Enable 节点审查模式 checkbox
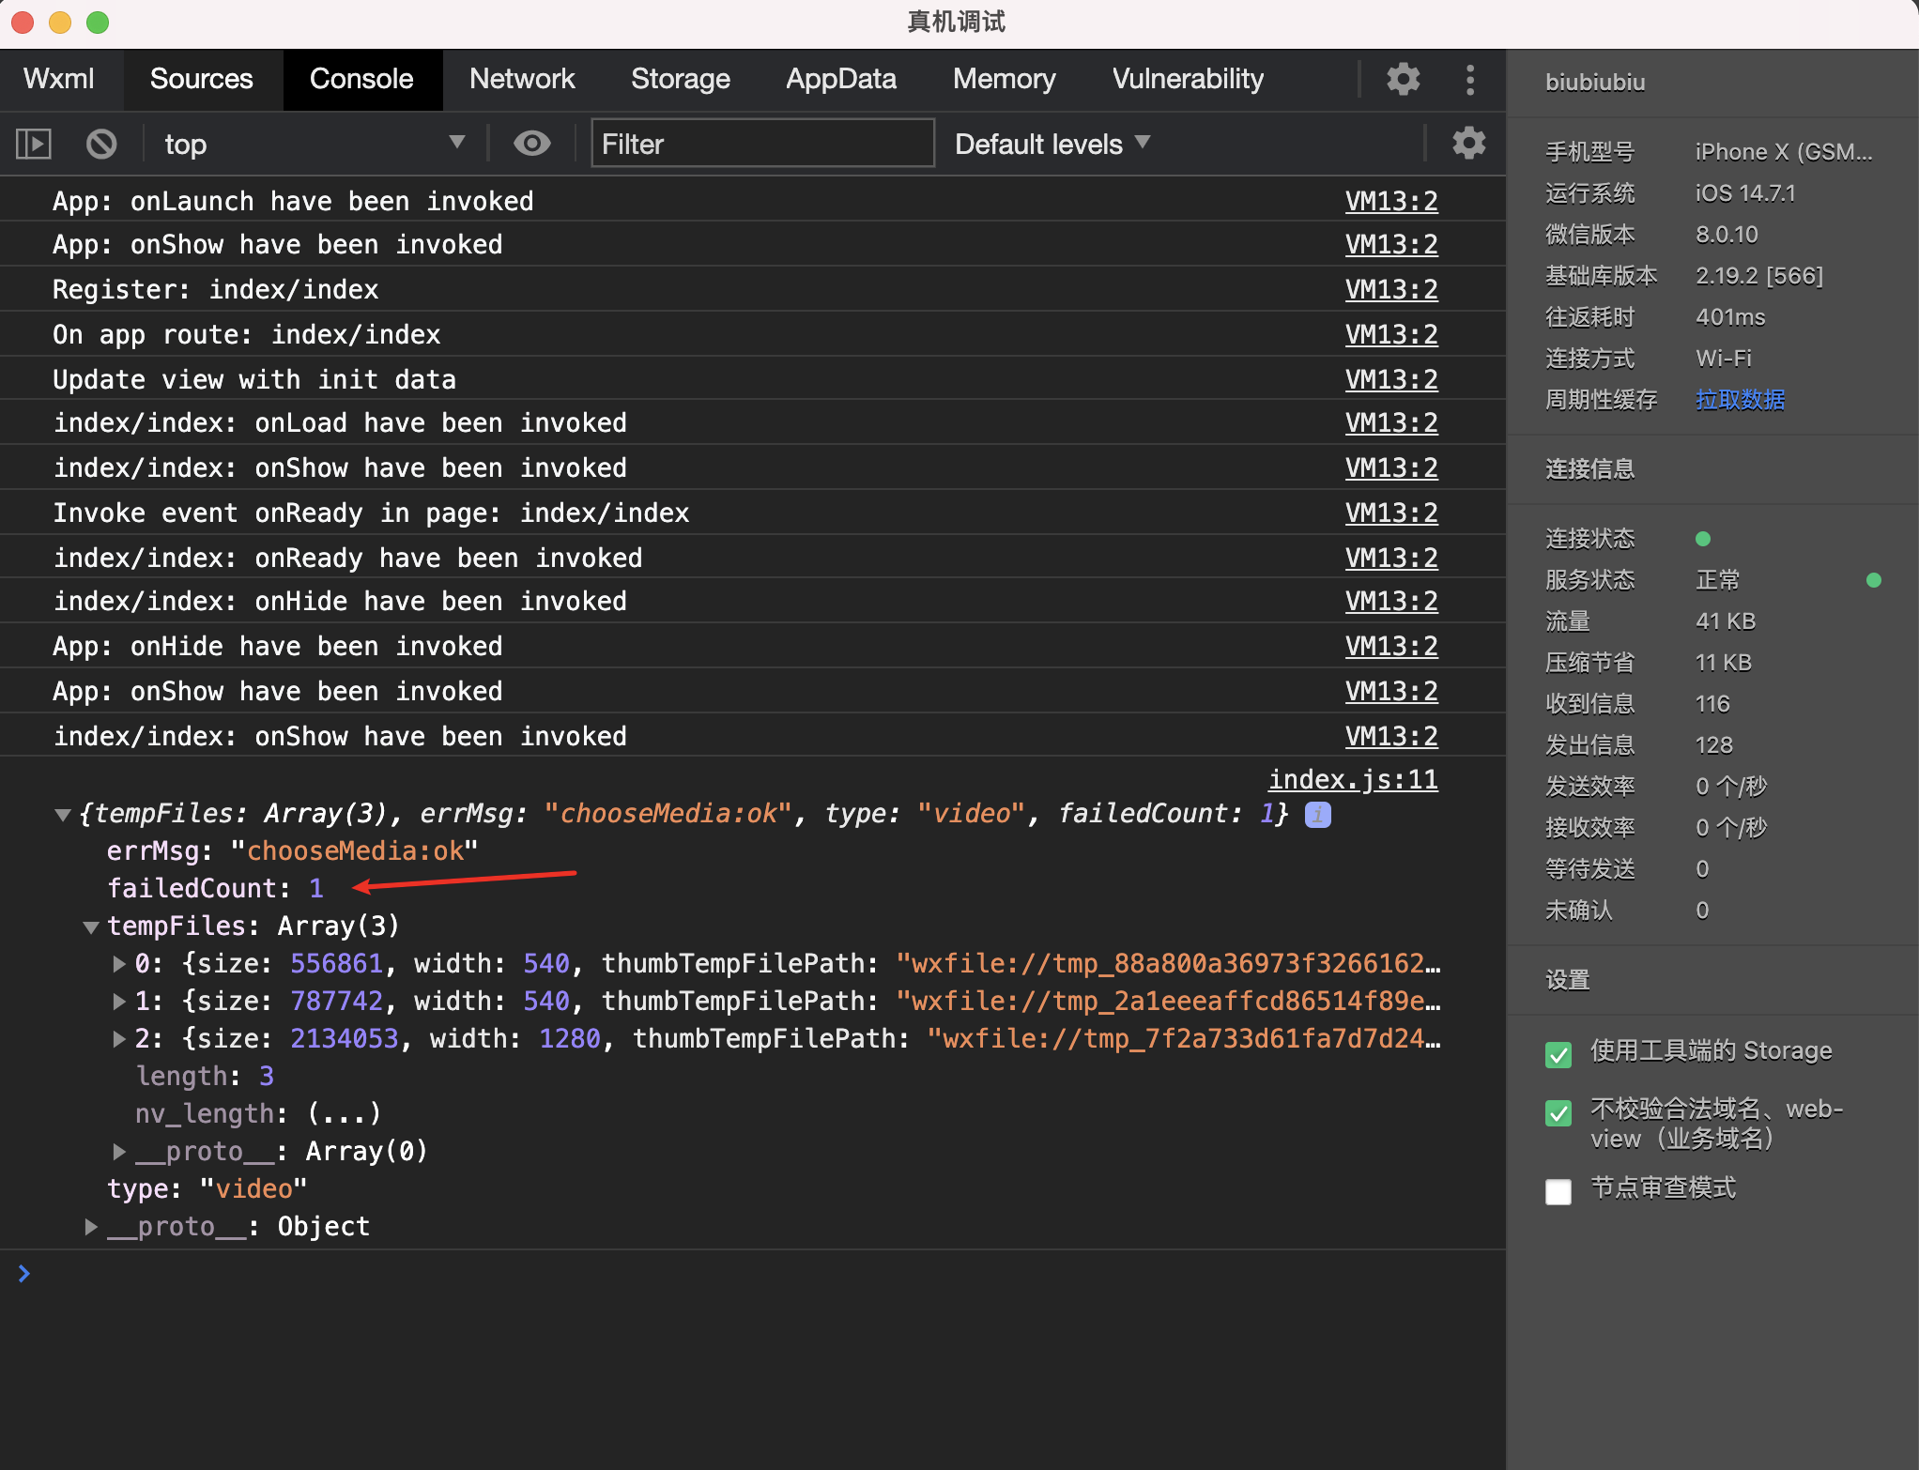The image size is (1919, 1470). (1558, 1191)
